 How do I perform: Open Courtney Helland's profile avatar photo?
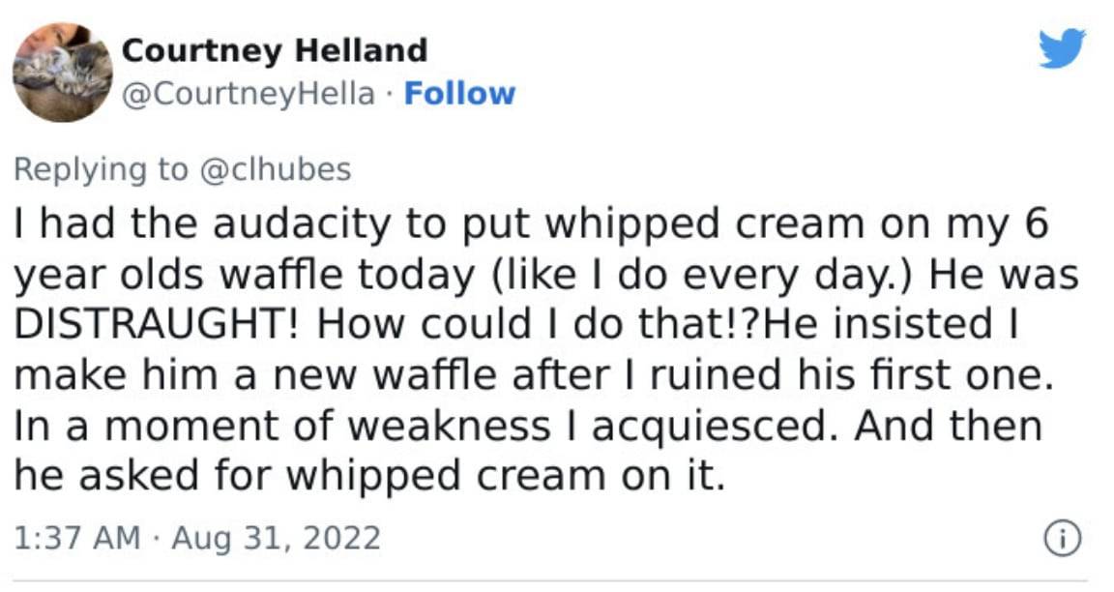(63, 72)
